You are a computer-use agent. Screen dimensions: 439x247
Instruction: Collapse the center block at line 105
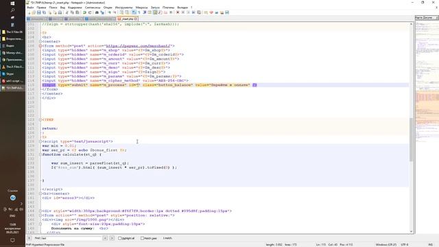pos(40,41)
